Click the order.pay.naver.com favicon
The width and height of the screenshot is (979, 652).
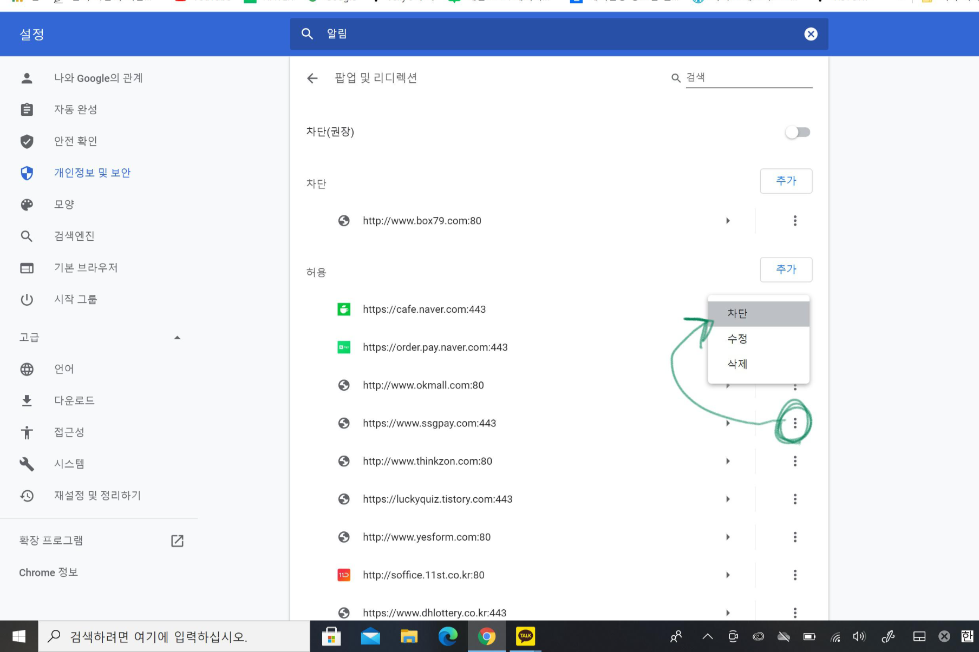(344, 347)
